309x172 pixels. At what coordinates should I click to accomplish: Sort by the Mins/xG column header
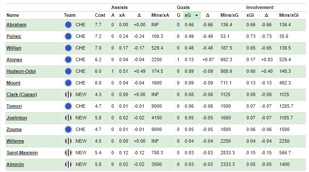point(230,15)
